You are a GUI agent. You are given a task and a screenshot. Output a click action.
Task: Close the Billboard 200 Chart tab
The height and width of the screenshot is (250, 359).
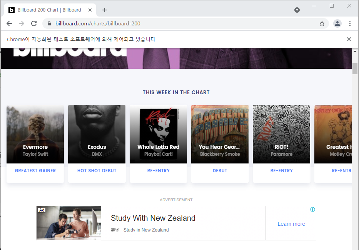coord(90,10)
